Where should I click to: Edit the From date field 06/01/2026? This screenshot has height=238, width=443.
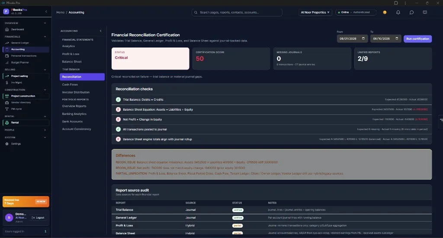tap(352, 38)
